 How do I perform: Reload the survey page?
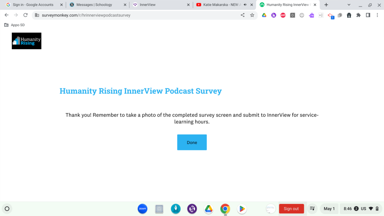25,15
